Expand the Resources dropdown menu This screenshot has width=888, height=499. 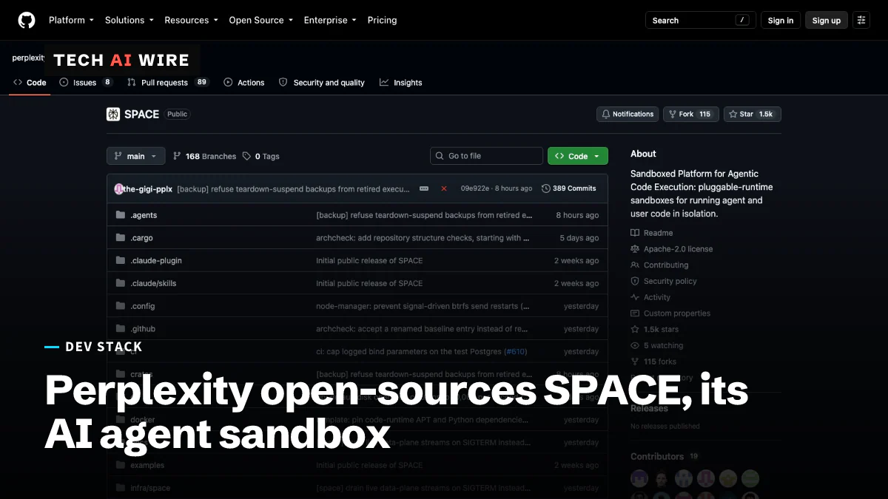191,20
